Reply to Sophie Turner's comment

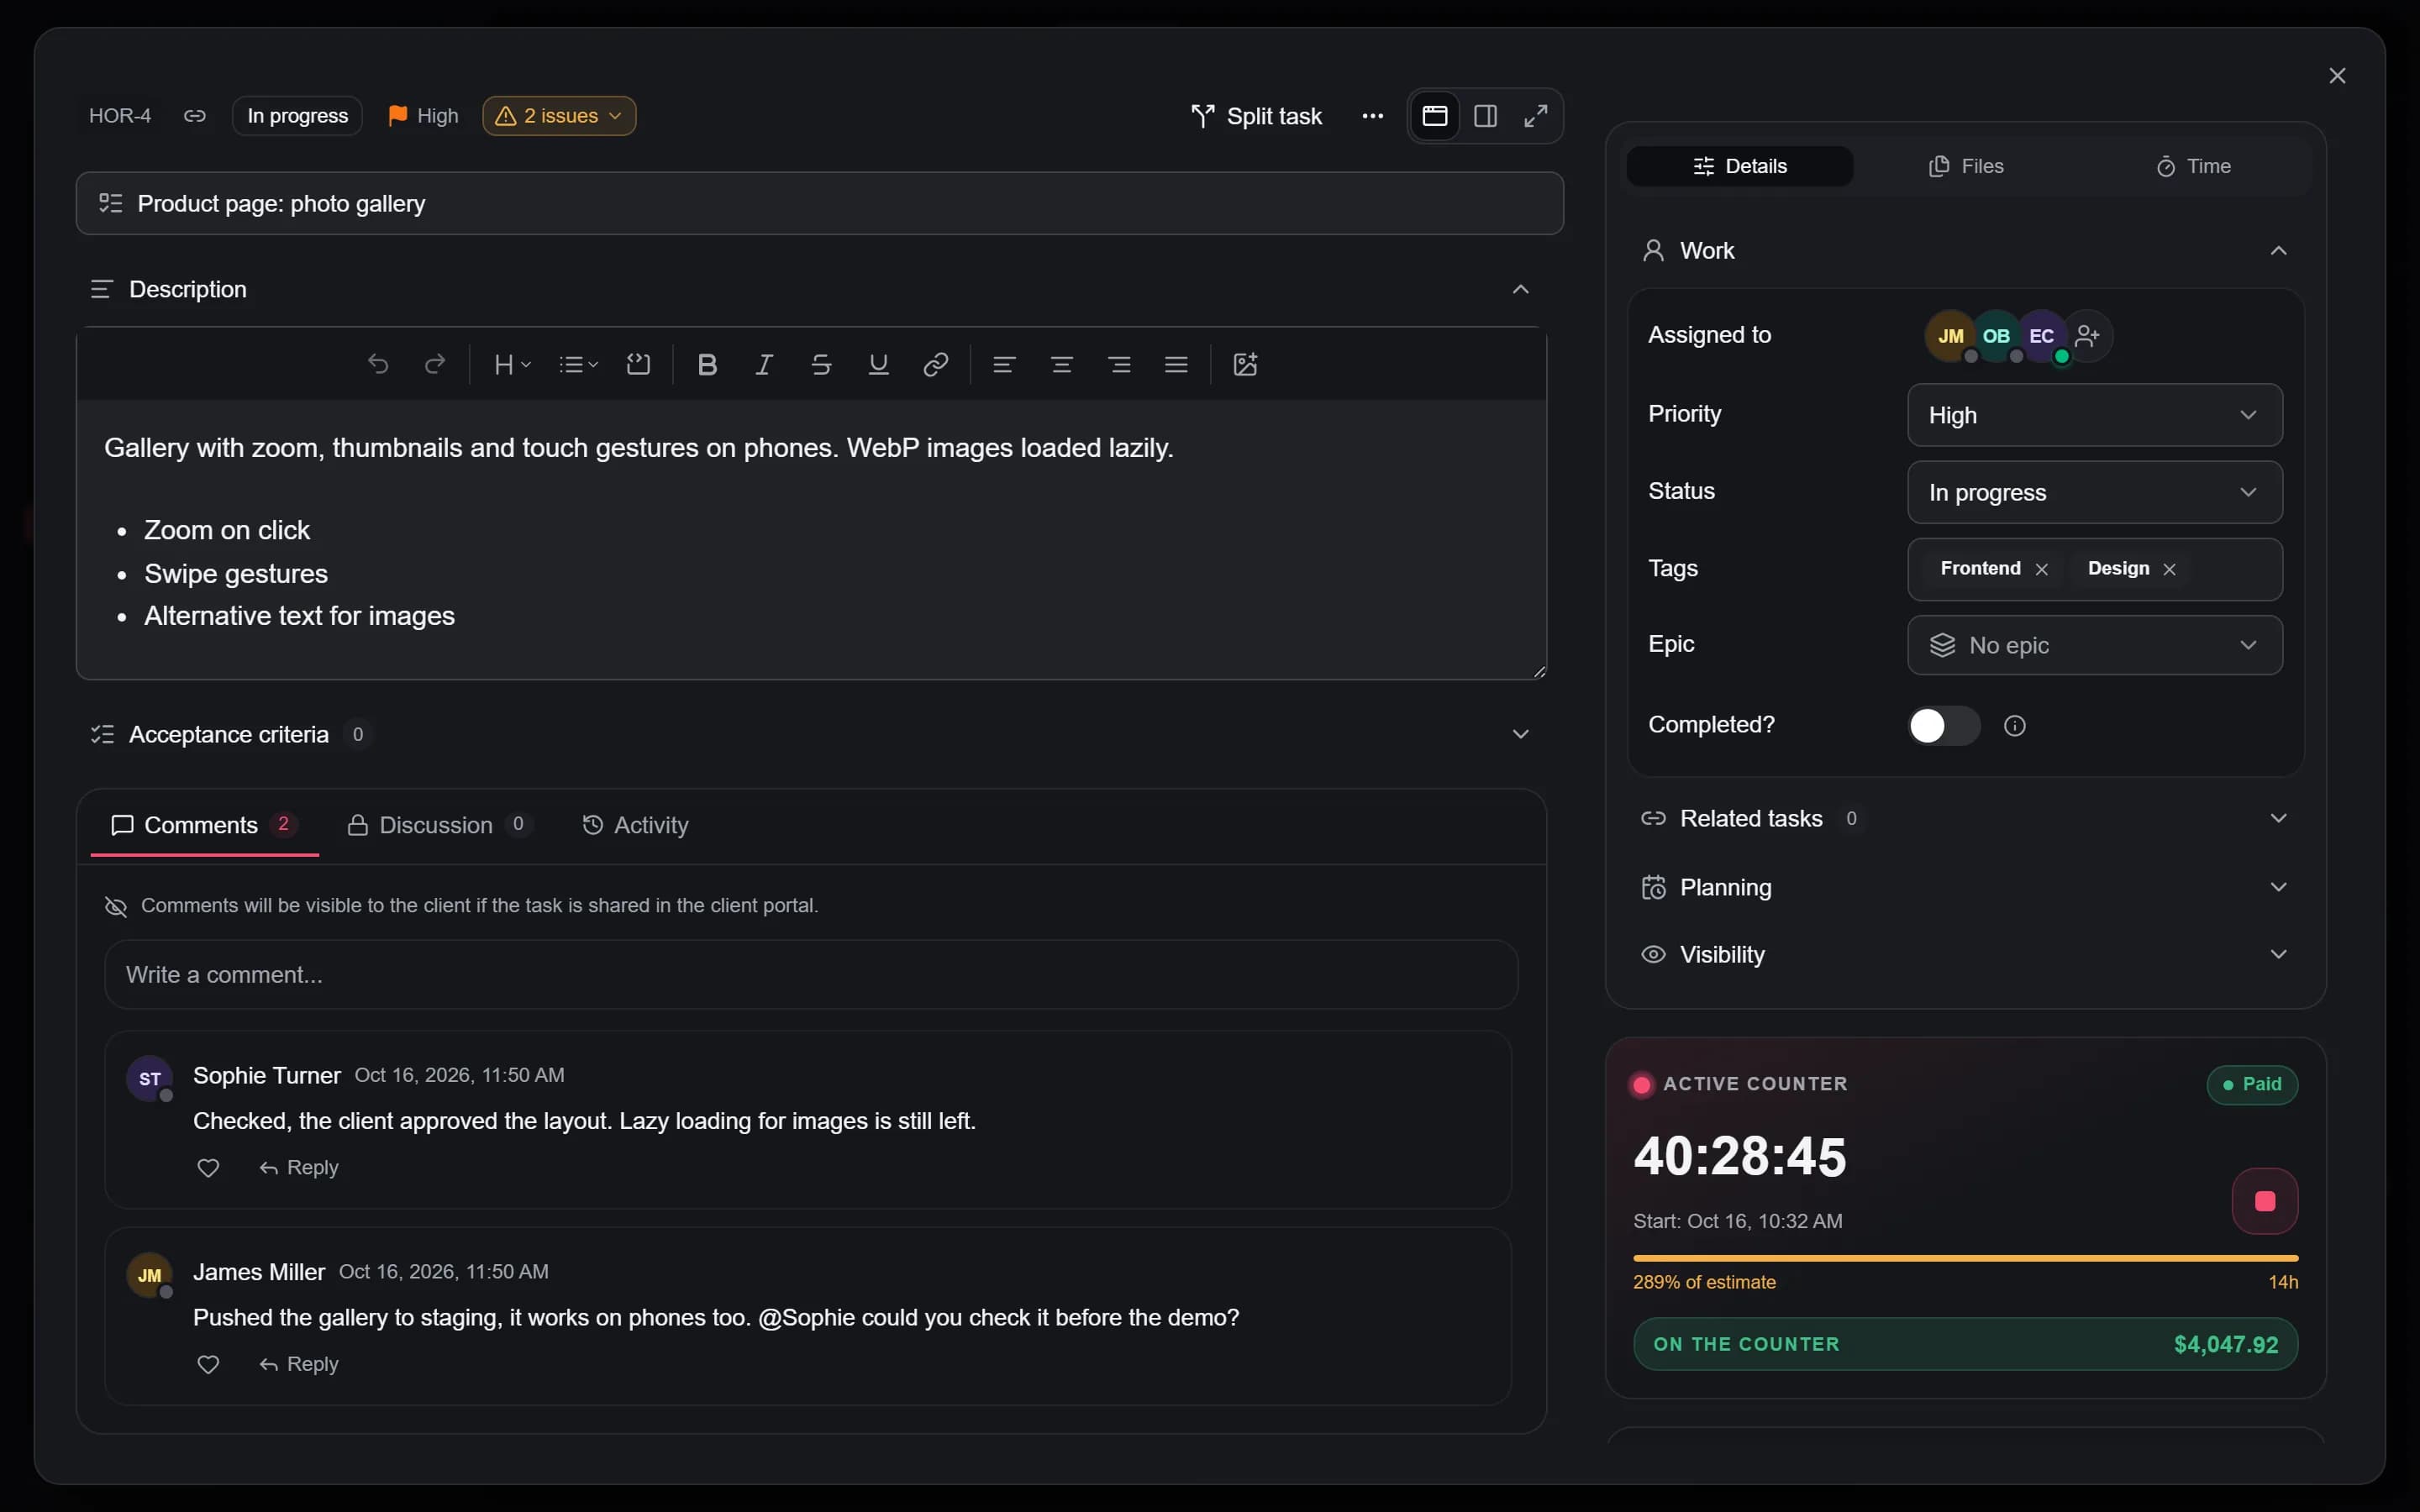[299, 1168]
